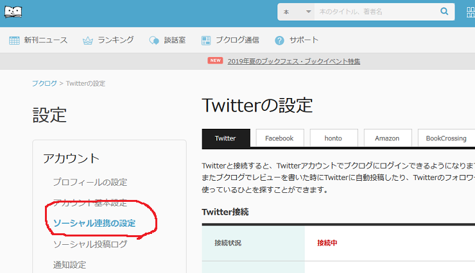Click the アカウント sidebar heading
475x273 pixels.
click(71, 158)
